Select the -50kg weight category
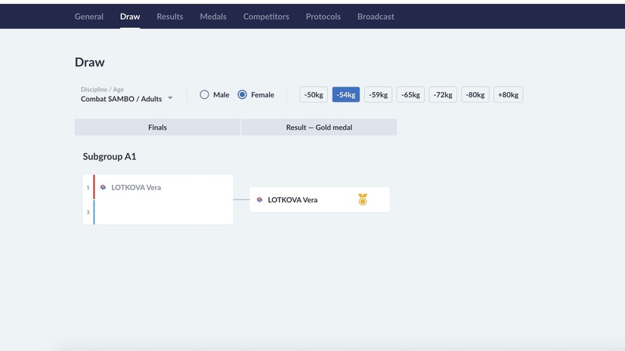Viewport: 625px width, 351px height. coord(314,95)
